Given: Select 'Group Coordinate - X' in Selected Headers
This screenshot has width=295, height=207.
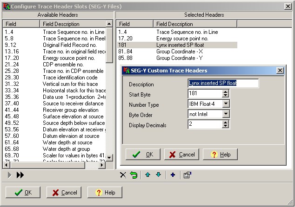Looking at the screenshot, I should click(x=177, y=52).
